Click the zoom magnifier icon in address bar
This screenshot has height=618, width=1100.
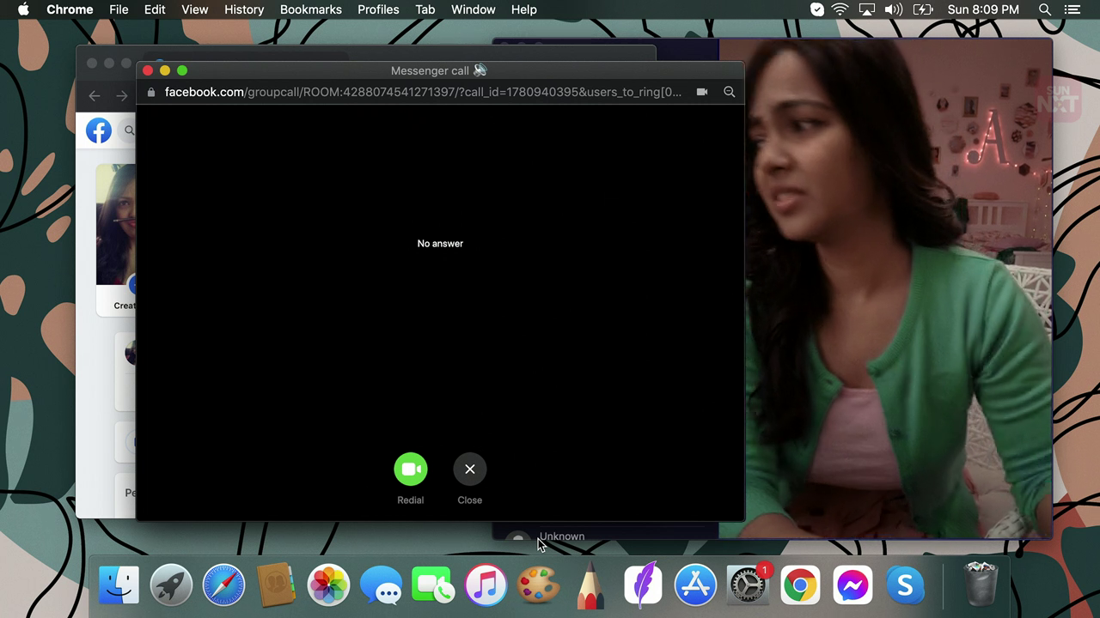730,92
